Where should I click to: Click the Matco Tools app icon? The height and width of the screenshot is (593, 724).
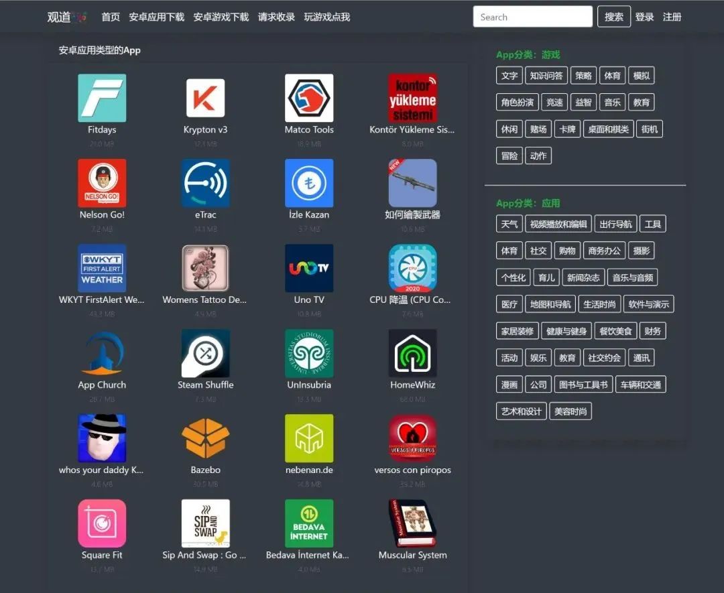(x=309, y=98)
